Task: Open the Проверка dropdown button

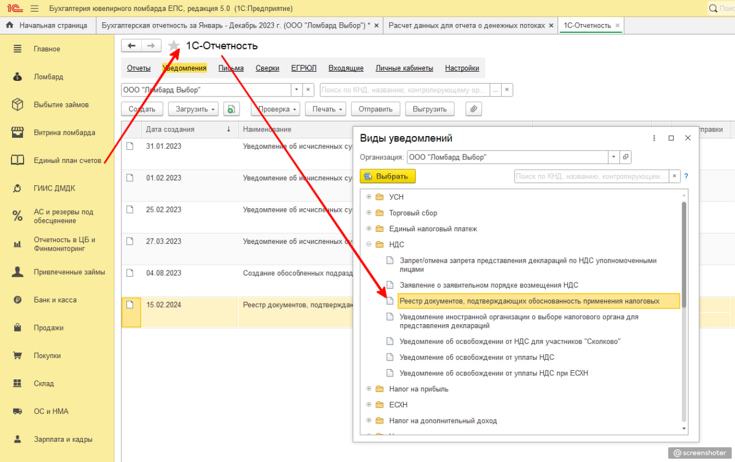Action: [276, 109]
